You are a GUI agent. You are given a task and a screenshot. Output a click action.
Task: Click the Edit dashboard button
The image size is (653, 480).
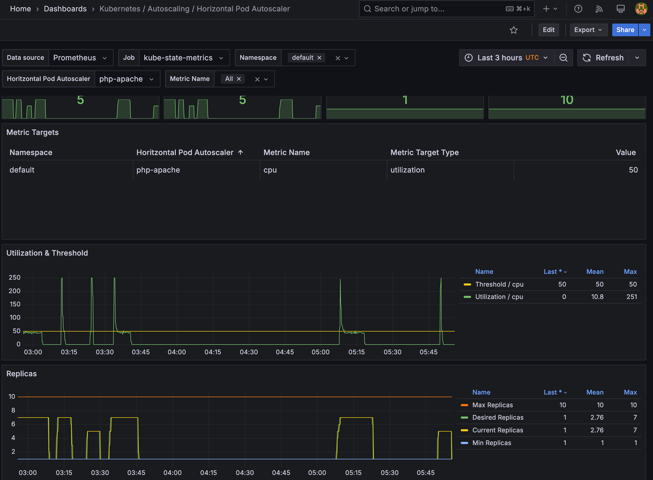(548, 30)
